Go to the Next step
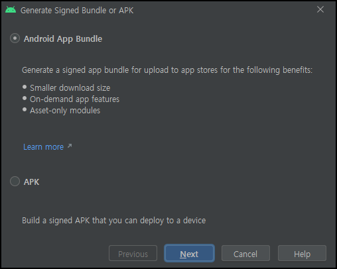 coord(189,254)
